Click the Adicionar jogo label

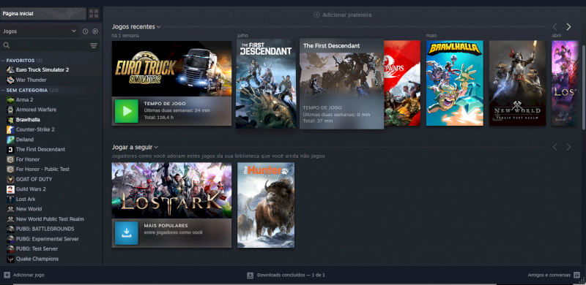pyautogui.click(x=29, y=275)
